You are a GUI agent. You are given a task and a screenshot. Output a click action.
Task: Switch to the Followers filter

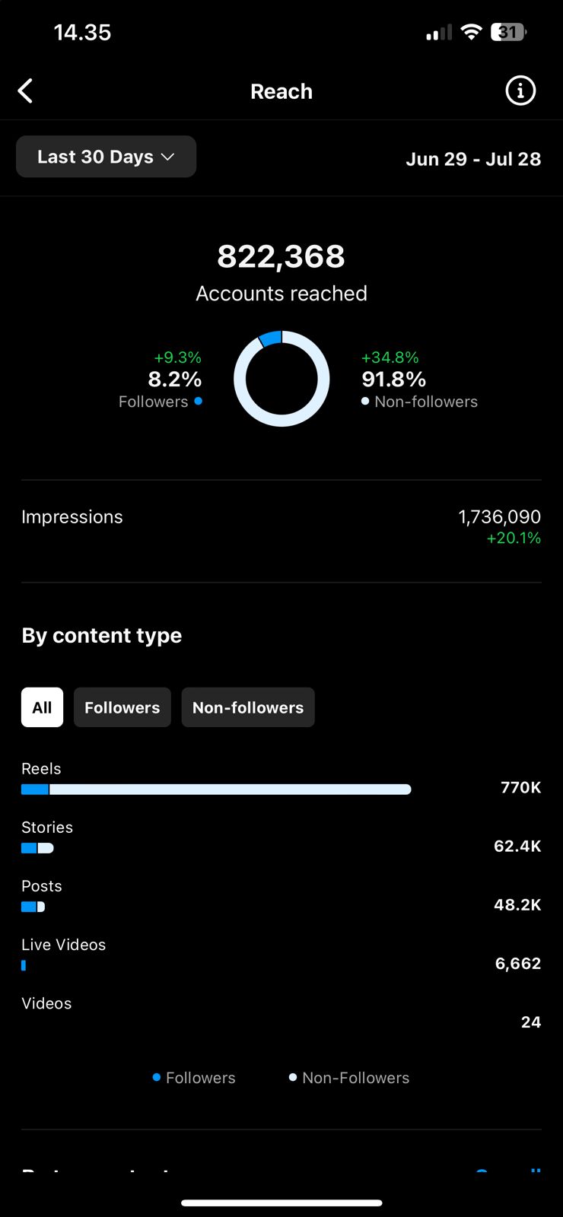(x=122, y=707)
